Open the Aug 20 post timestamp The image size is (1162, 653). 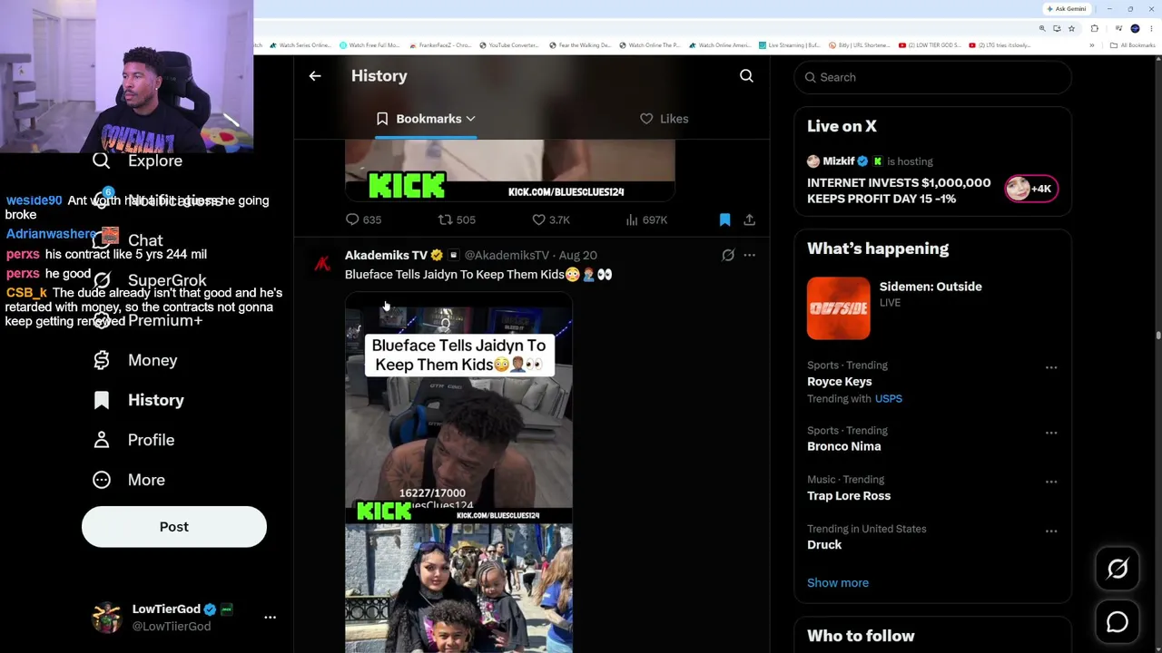click(578, 256)
